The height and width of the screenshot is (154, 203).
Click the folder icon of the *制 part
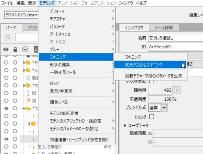[x=28, y=85]
